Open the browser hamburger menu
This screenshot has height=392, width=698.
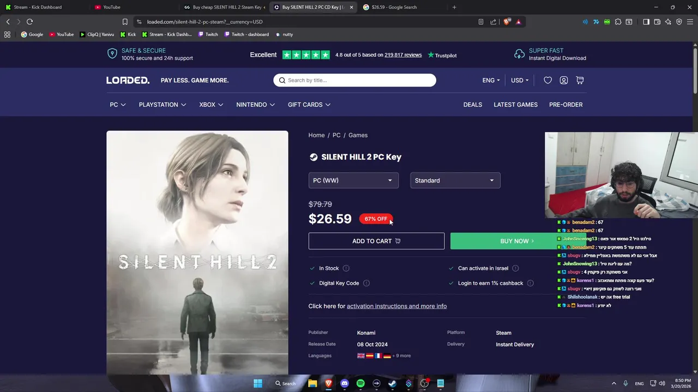click(690, 22)
